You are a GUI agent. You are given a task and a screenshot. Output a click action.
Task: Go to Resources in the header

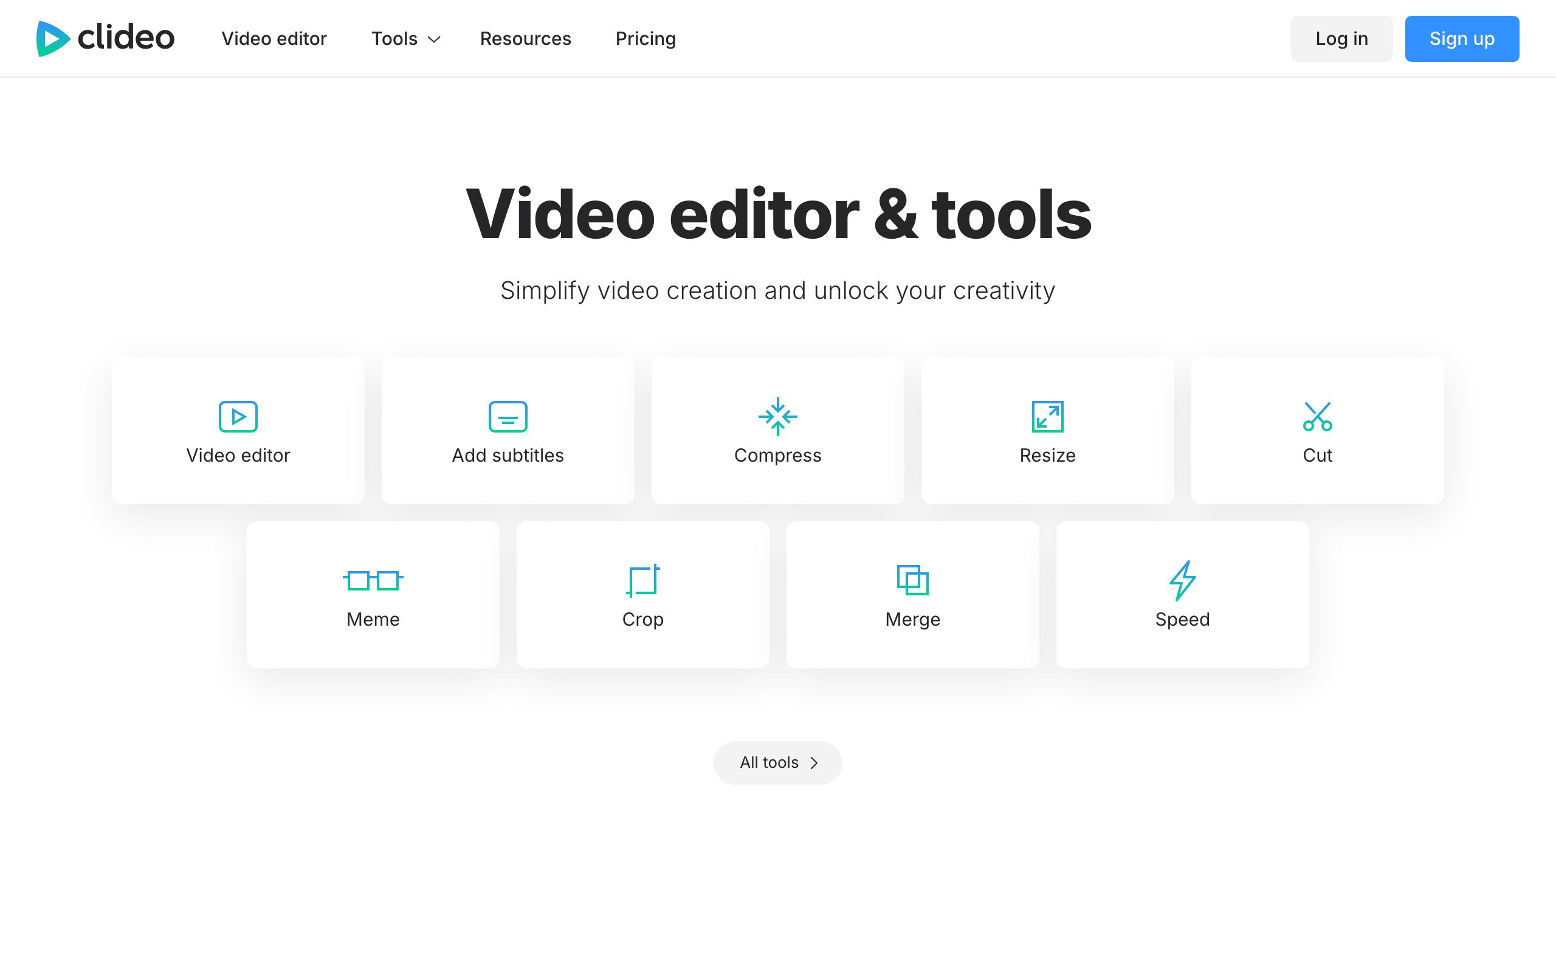[525, 38]
